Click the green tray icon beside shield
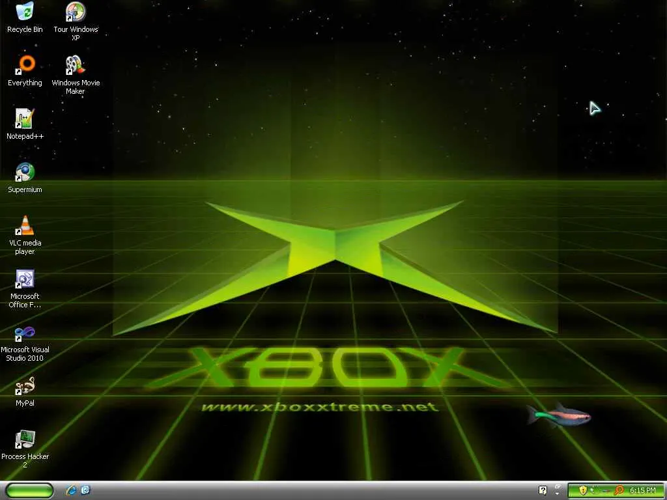667x500 pixels. (x=593, y=490)
